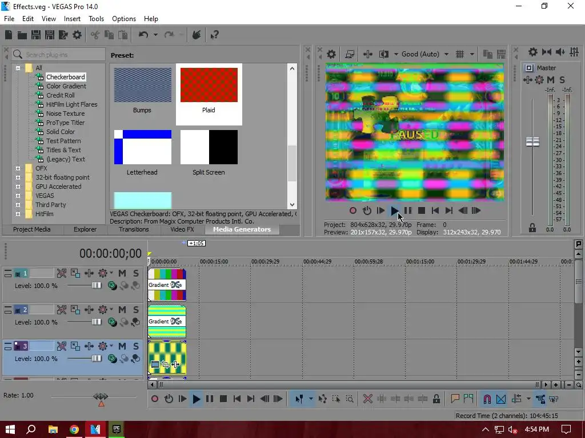585x438 pixels.
Task: Open the File menu
Action: [9, 19]
